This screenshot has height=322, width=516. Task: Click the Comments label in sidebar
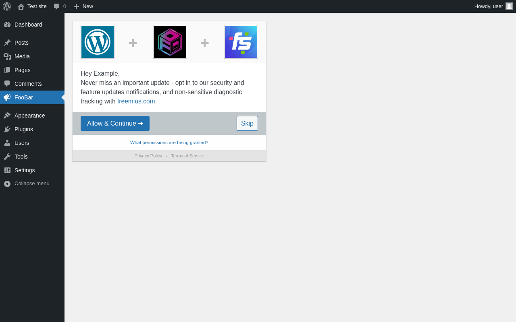[x=28, y=84]
